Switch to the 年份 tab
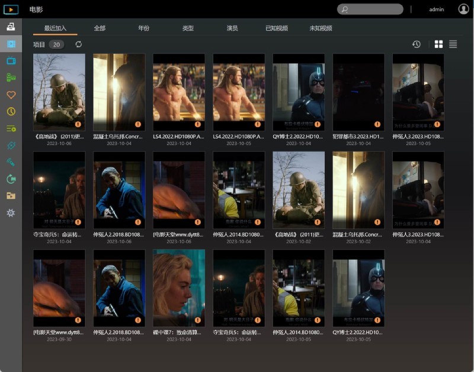Screen dimensions: 474x372 (x=144, y=28)
